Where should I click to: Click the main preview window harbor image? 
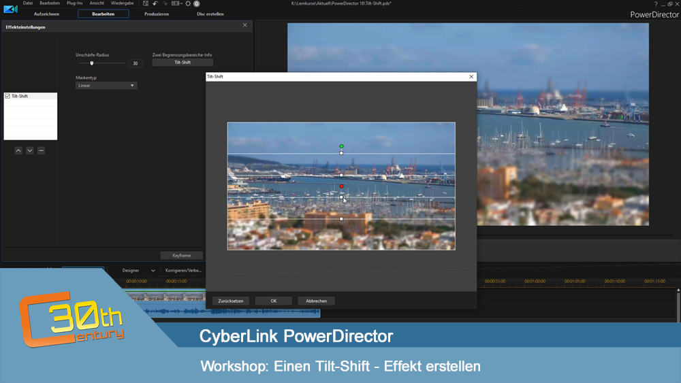pyautogui.click(x=563, y=124)
